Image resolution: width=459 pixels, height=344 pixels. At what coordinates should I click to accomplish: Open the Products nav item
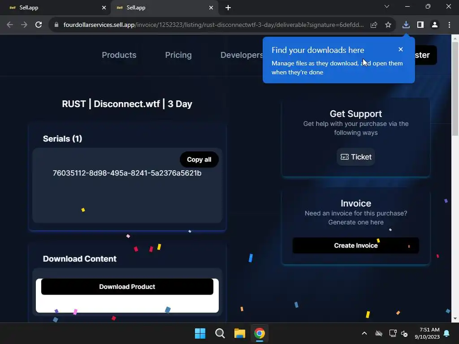click(x=119, y=55)
